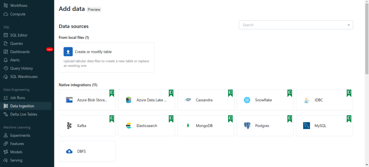Click the Kafka logo icon
This screenshot has width=369, height=167.
(x=69, y=126)
